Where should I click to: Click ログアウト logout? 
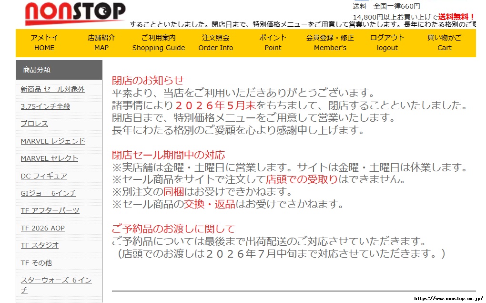(387, 43)
